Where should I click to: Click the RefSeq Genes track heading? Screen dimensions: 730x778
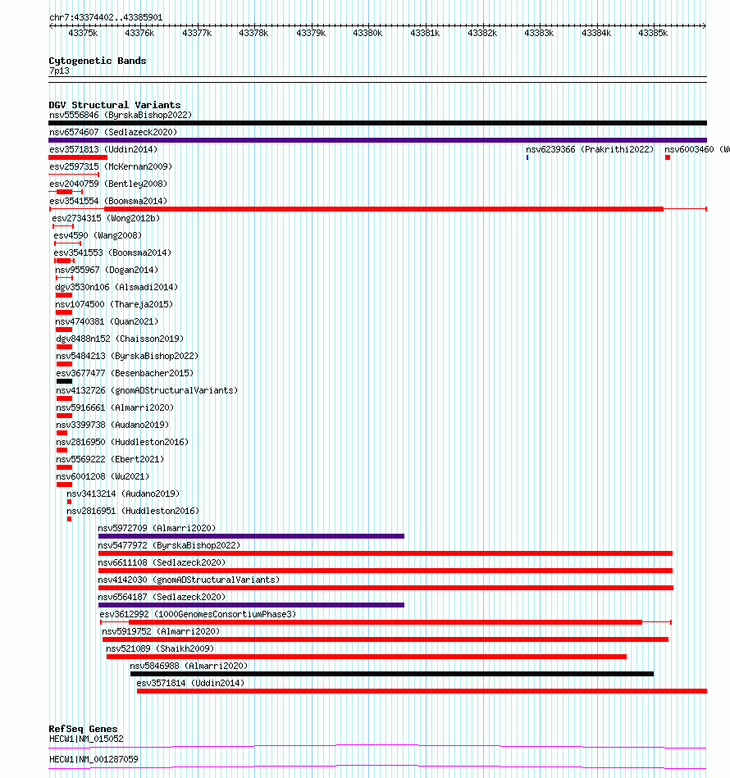coord(83,729)
